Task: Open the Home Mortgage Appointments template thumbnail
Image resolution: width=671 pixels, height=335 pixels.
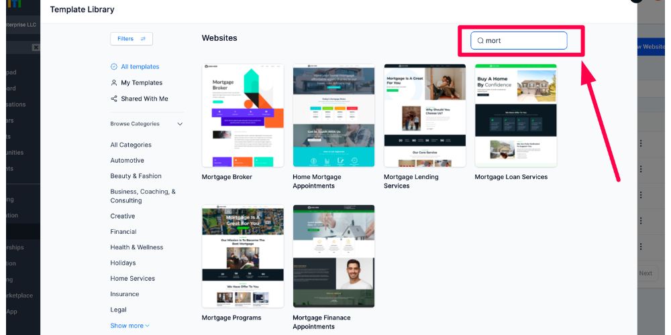Action: pos(333,115)
